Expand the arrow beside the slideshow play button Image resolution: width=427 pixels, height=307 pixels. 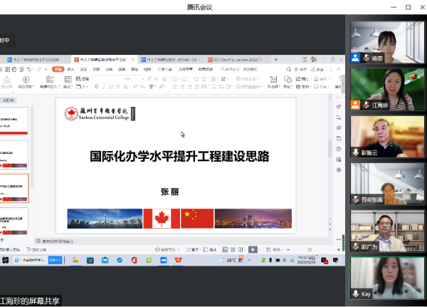point(259,250)
